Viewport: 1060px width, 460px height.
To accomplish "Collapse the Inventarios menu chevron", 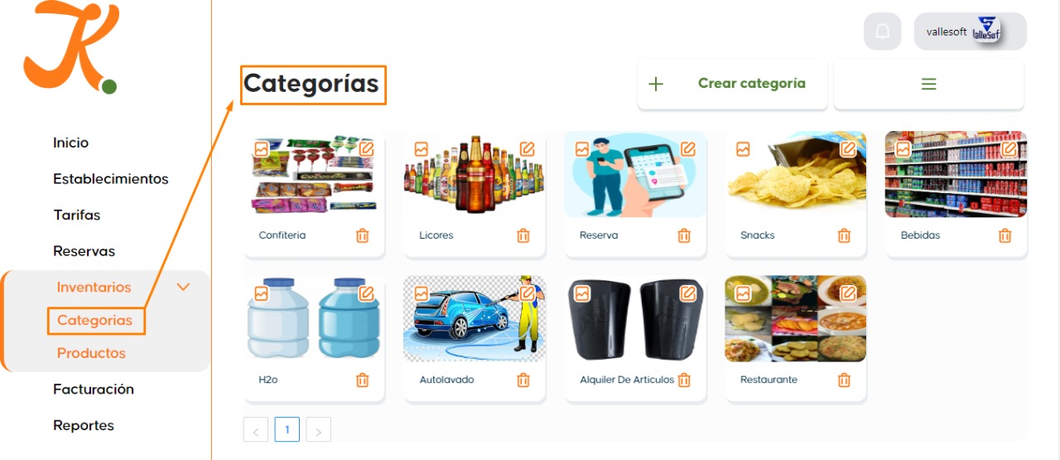I will (184, 287).
